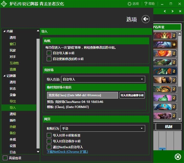Screen dimensions: 184x163
Task: Open 直播 settings page
Action: [x=13, y=70]
